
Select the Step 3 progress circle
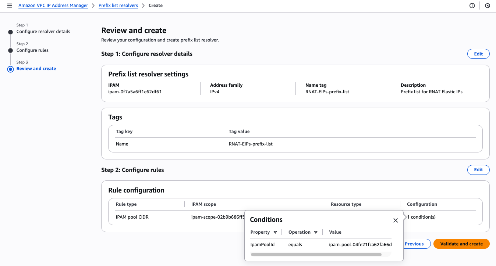pos(10,69)
